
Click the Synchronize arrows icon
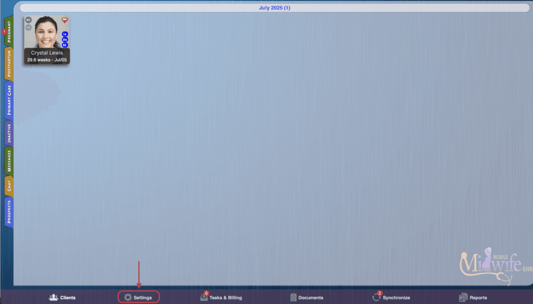tap(376, 298)
